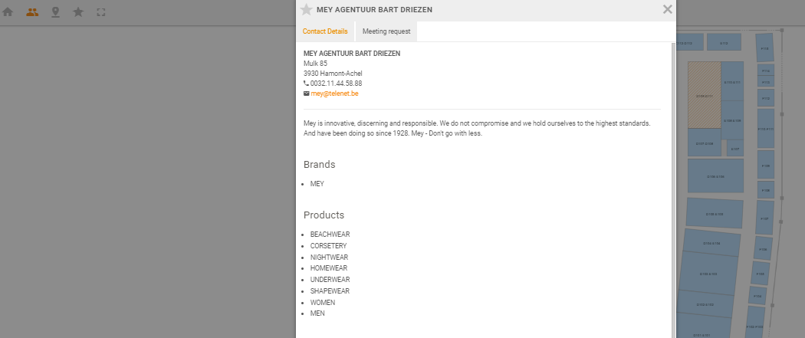Click the dialog title MEY AGENTUUR BART DRIEZEN

coord(374,10)
